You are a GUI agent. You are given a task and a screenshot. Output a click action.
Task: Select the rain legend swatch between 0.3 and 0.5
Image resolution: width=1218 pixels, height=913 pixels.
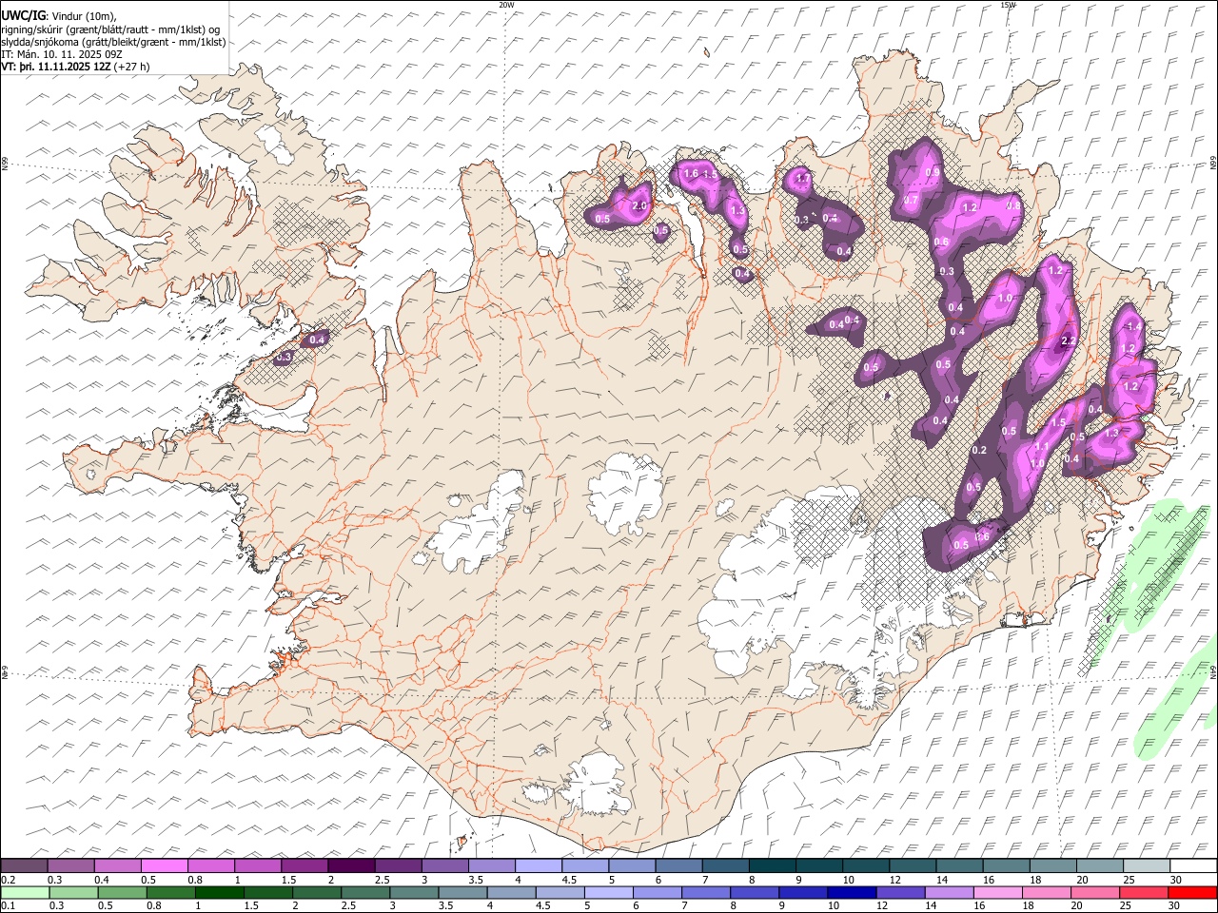[x=73, y=892]
